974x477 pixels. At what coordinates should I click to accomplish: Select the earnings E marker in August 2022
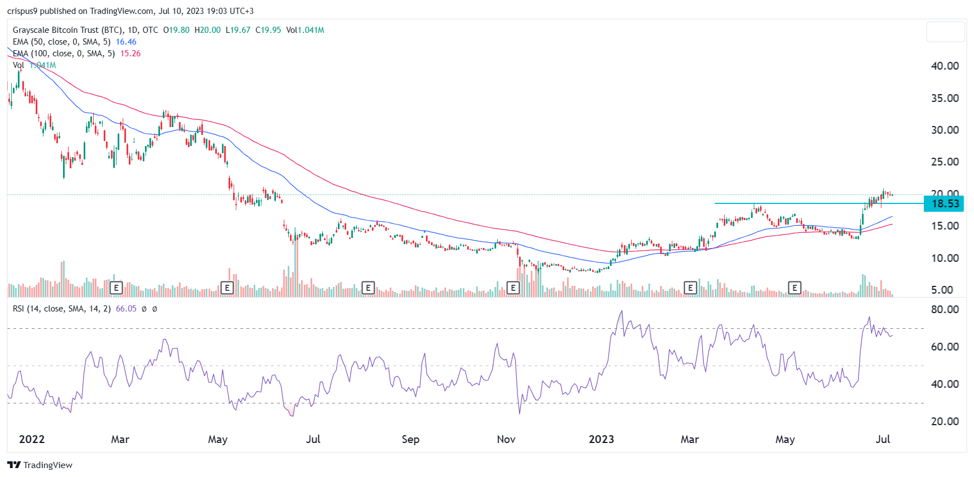[x=368, y=288]
